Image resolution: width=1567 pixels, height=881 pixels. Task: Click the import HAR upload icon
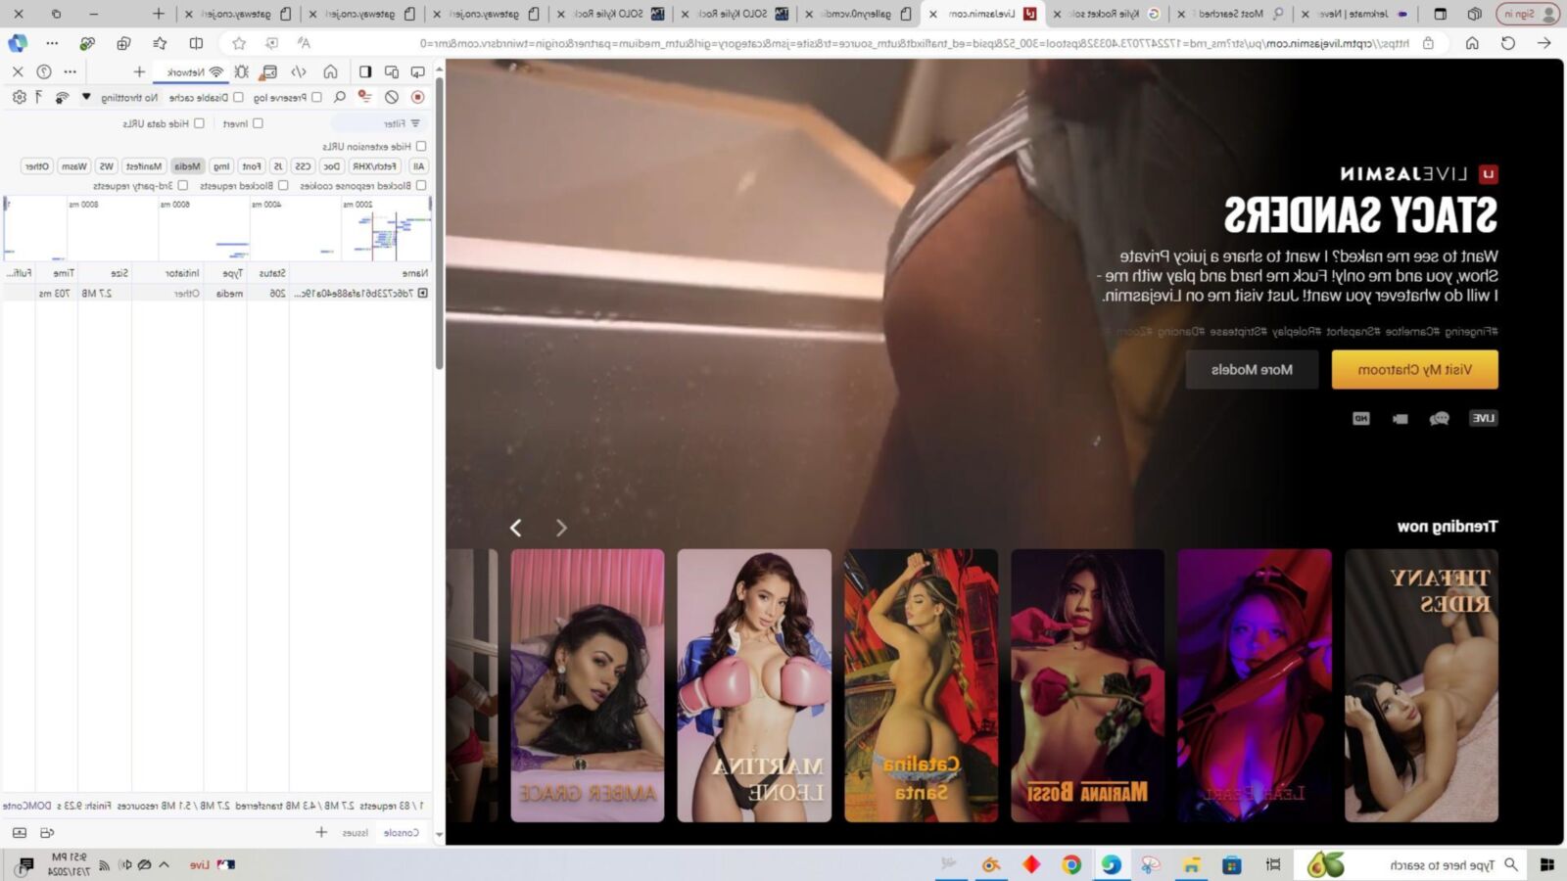38,97
